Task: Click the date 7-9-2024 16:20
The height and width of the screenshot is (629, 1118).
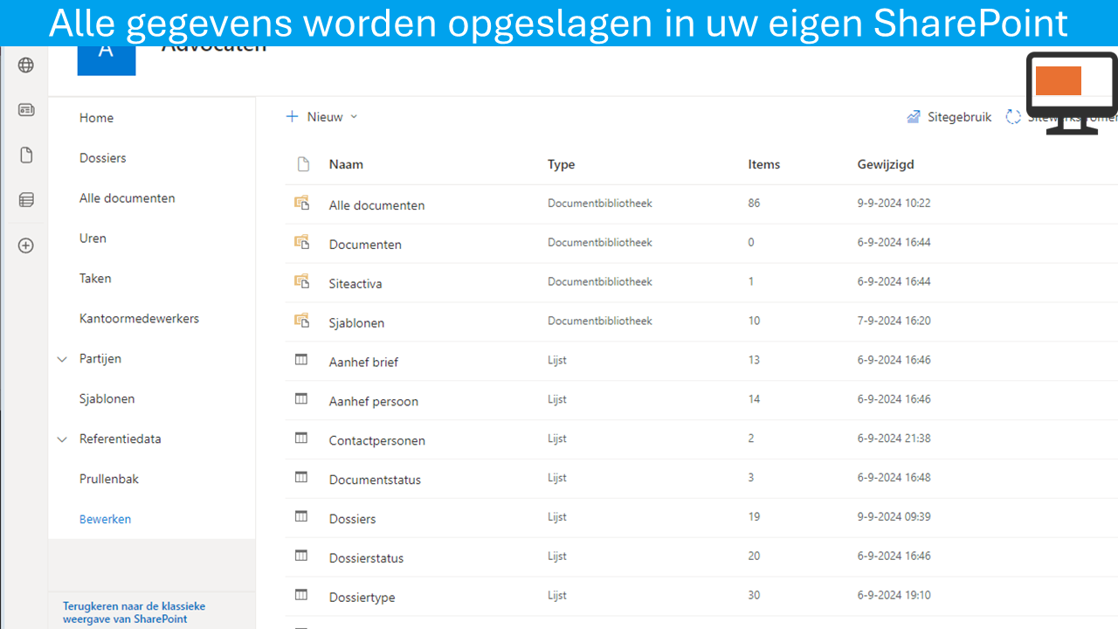Action: (894, 321)
